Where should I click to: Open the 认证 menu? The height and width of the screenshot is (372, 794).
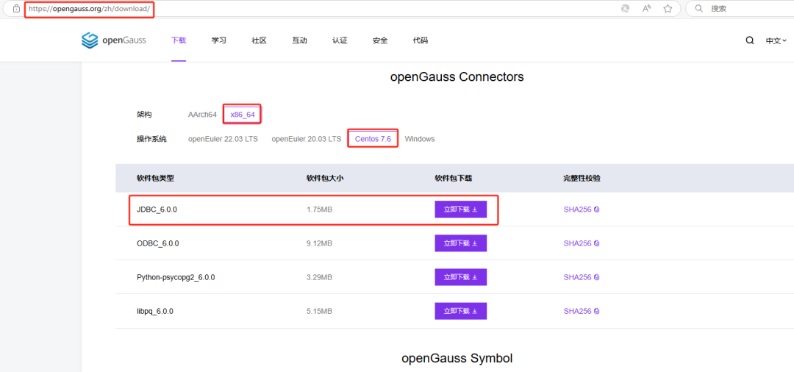coord(340,40)
